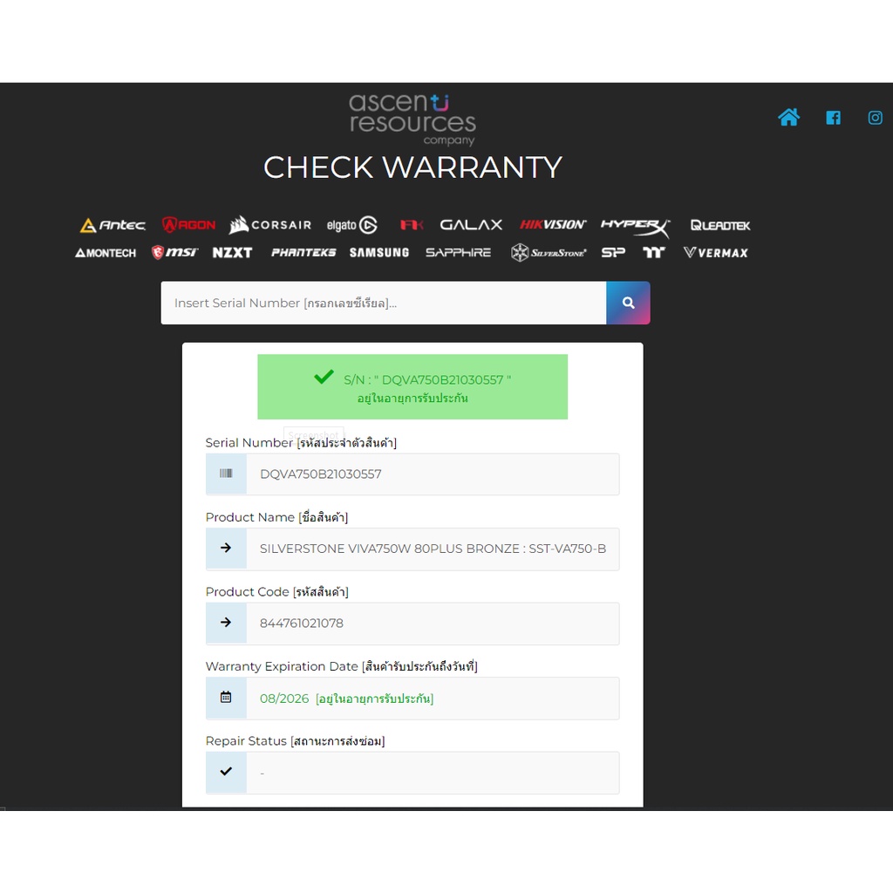This screenshot has width=893, height=893.
Task: Click the Insert Serial Number input field
Action: click(384, 303)
